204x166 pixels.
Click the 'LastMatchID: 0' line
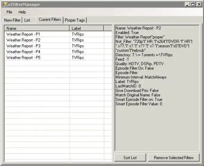(128, 86)
